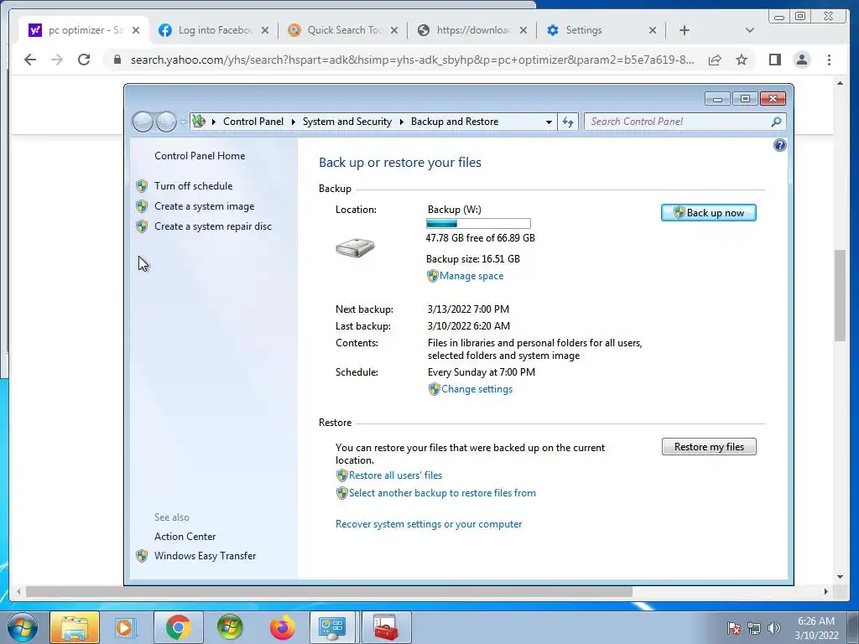This screenshot has width=859, height=644.
Task: Expand arrow before Control Panel breadcrumb
Action: pyautogui.click(x=214, y=122)
